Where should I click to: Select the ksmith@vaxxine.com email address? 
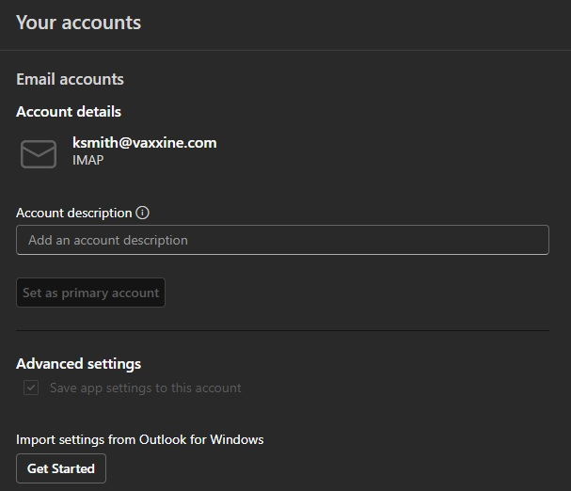tap(144, 143)
